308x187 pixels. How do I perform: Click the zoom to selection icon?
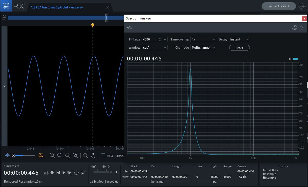pyautogui.click(x=67, y=155)
